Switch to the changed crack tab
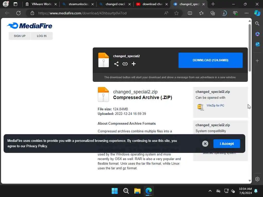 [115, 4]
